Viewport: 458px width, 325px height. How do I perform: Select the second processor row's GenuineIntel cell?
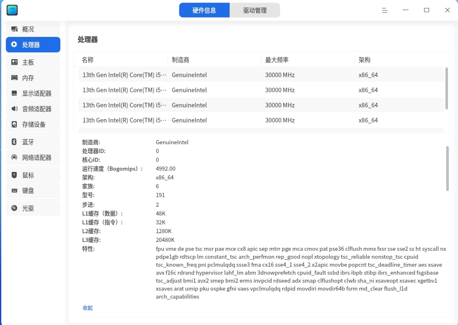pyautogui.click(x=189, y=90)
